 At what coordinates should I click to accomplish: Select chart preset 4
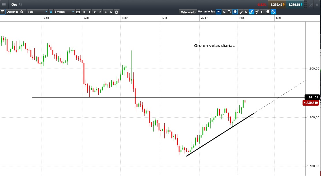pyautogui.click(x=106, y=12)
